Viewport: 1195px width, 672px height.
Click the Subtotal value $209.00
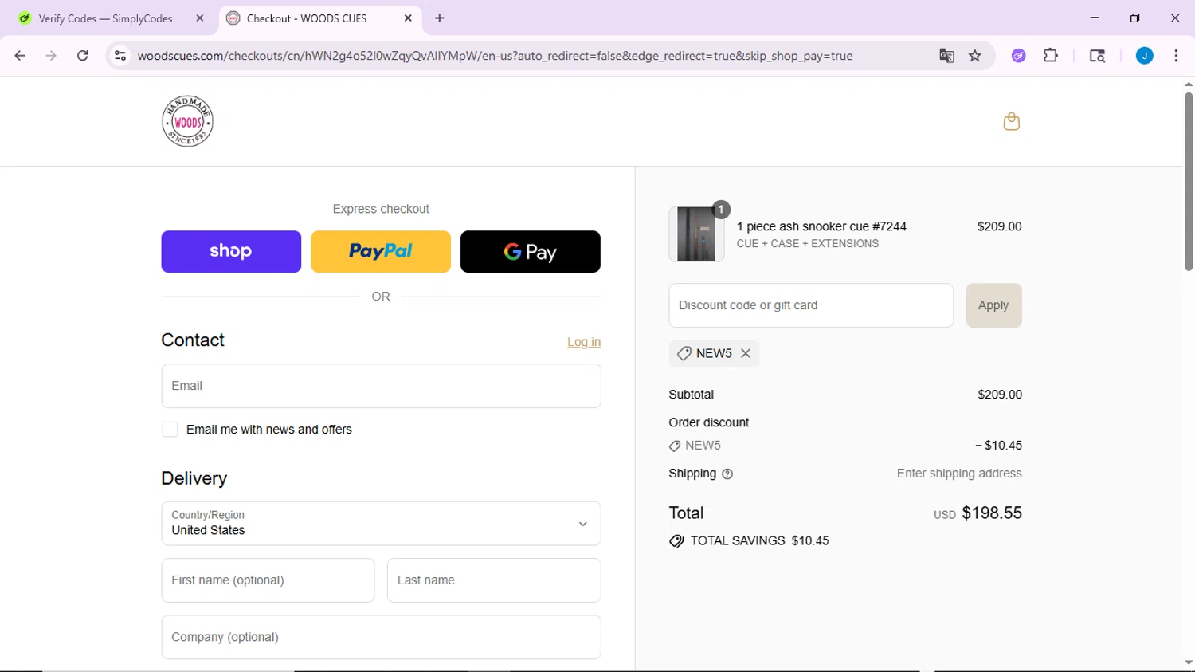coord(1000,395)
